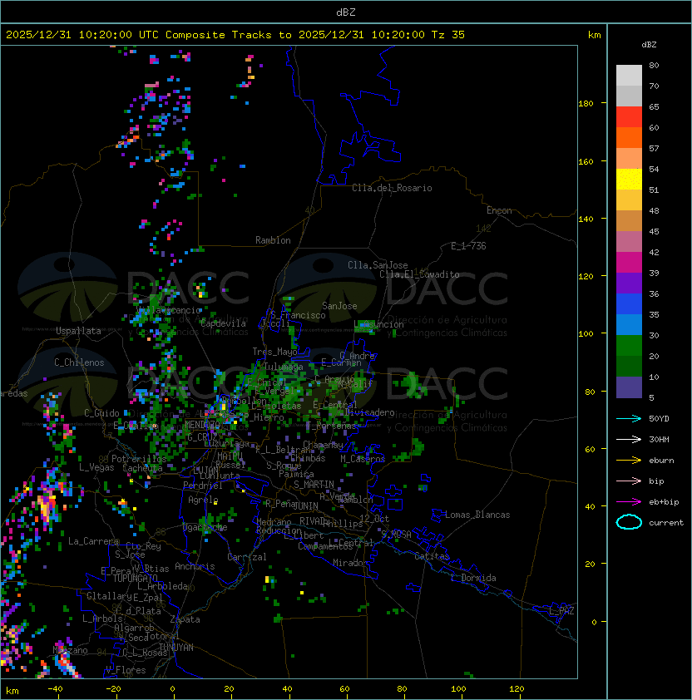The height and width of the screenshot is (700, 692).
Task: Select the 60-65 dBZ red swatch
Action: (629, 117)
